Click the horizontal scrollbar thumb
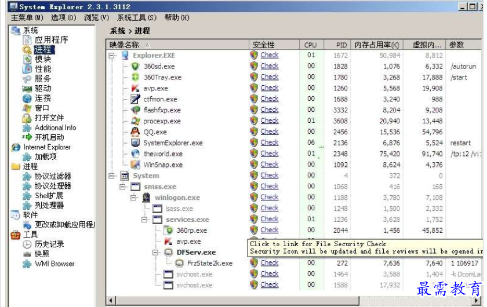Screen dimensions: 487x307 pyautogui.click(x=237, y=300)
